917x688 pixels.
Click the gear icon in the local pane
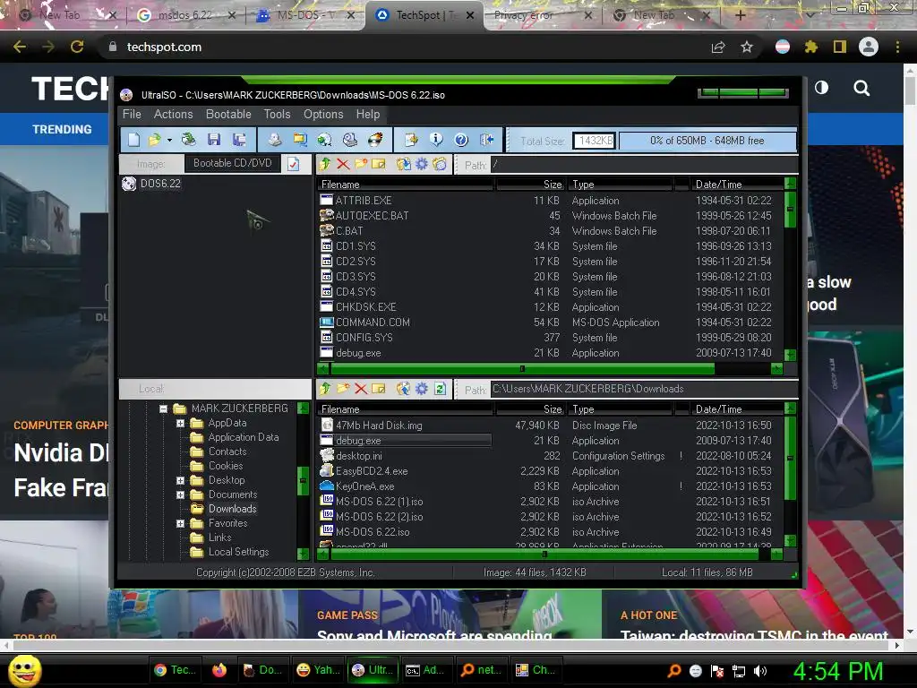(x=422, y=389)
